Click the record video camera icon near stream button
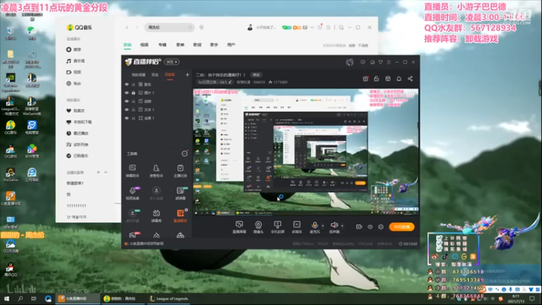 pos(359,227)
